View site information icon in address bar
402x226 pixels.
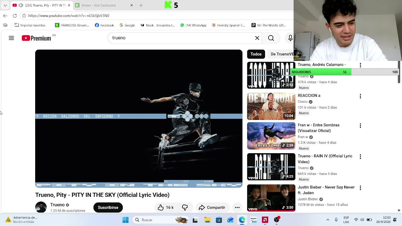[x=24, y=16]
